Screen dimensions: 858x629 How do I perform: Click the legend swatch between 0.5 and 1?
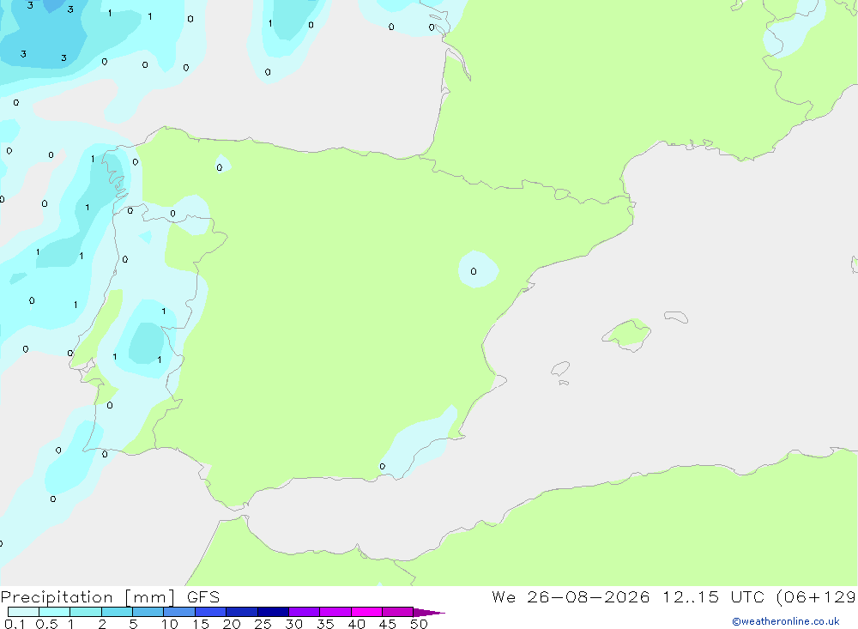pos(55,612)
